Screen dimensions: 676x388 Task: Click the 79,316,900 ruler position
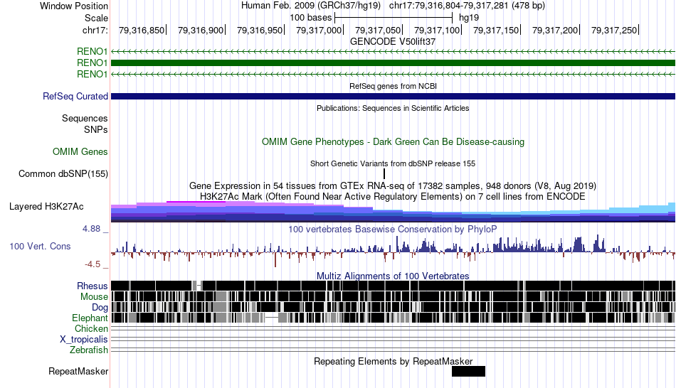[x=201, y=30]
